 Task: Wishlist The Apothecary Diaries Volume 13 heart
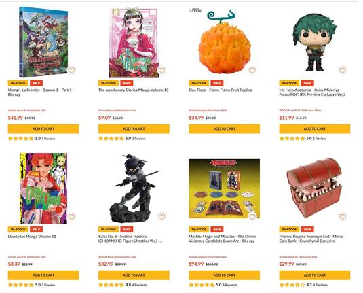click(161, 70)
